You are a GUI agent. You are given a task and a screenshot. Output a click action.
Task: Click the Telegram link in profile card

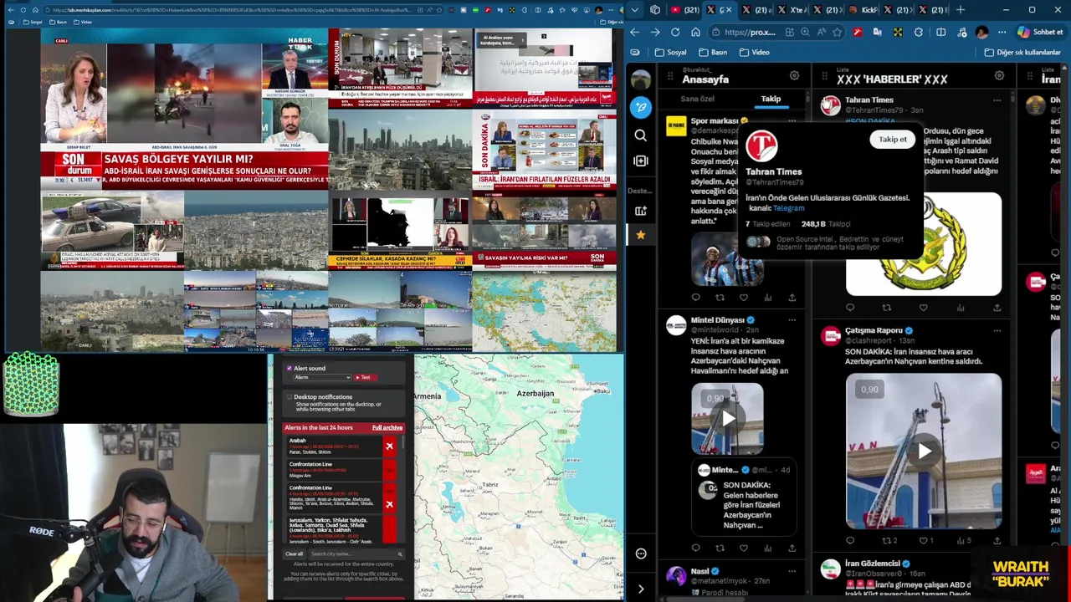point(788,208)
